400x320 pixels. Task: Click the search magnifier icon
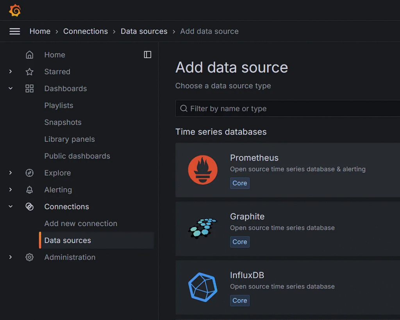tap(184, 109)
